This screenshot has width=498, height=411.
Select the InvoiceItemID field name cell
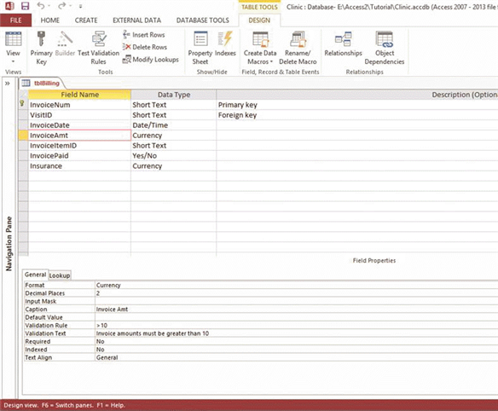point(79,146)
